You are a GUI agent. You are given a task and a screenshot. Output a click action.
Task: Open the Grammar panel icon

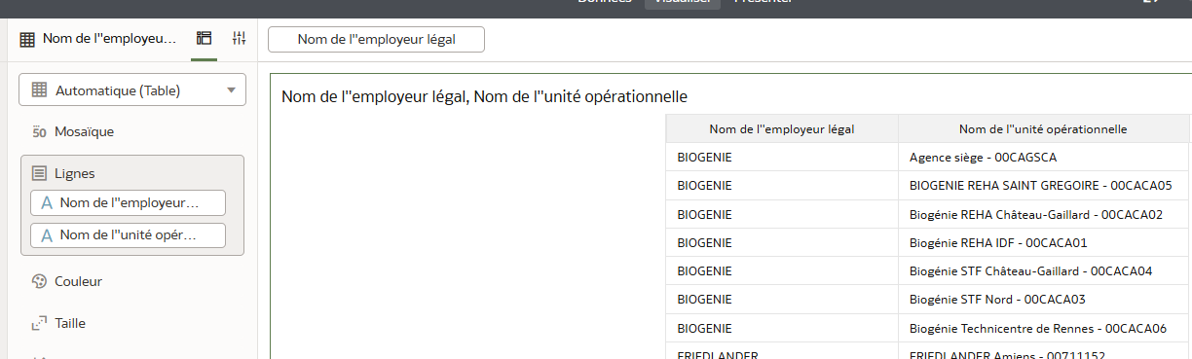pyautogui.click(x=204, y=39)
